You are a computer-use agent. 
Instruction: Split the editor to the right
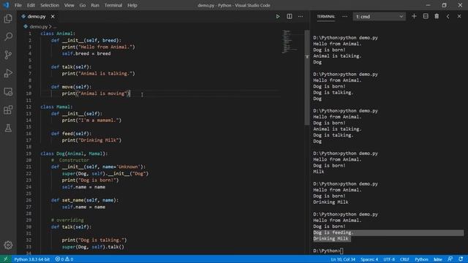[x=290, y=16]
